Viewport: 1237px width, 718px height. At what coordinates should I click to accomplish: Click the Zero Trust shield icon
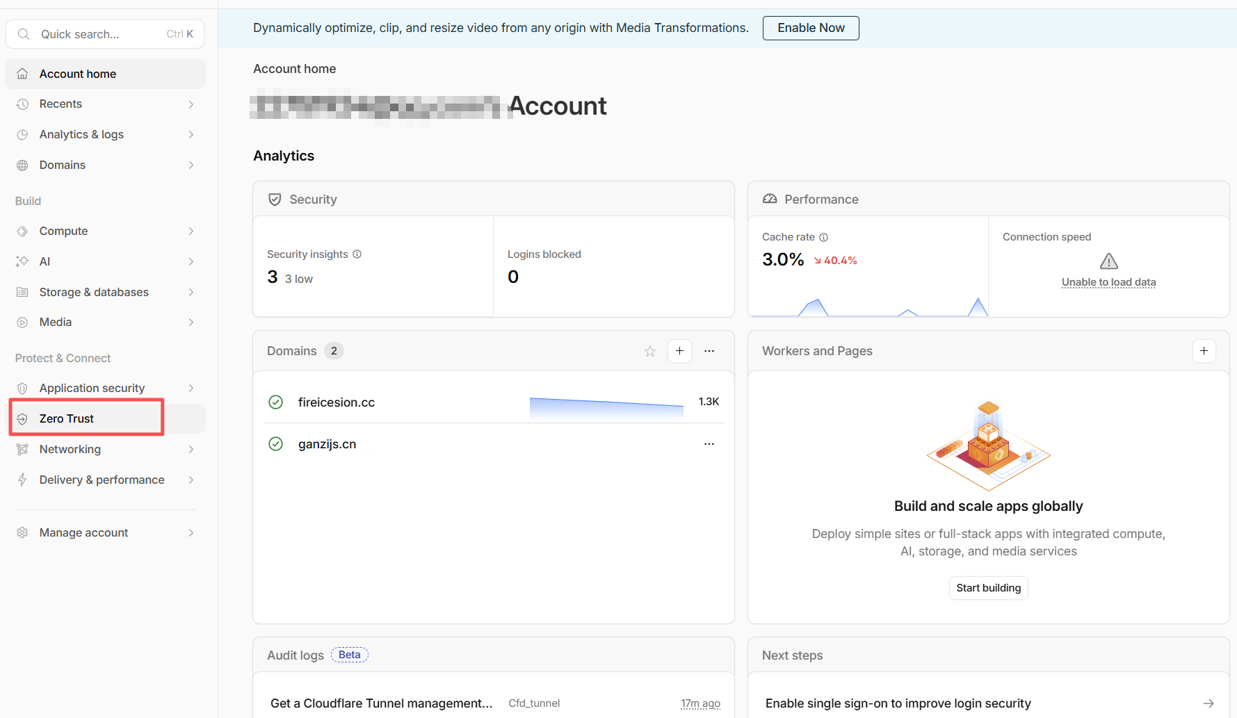click(x=22, y=419)
